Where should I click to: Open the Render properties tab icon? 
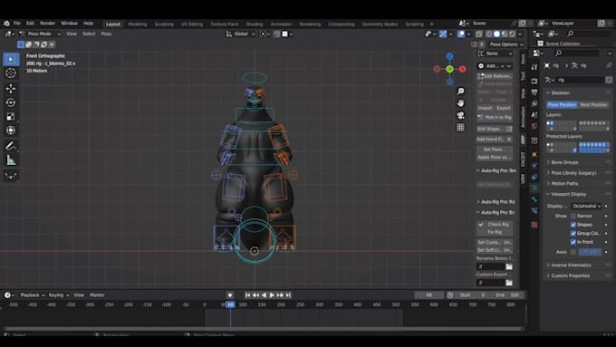[534, 81]
